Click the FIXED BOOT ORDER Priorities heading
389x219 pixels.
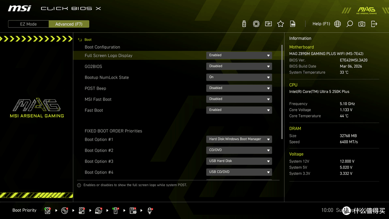pos(113,131)
